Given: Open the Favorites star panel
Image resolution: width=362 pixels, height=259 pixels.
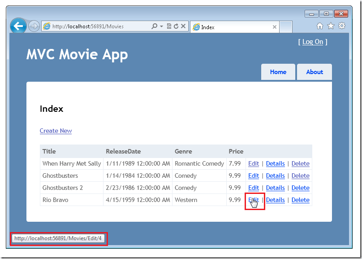Looking at the screenshot, I should click(331, 26).
